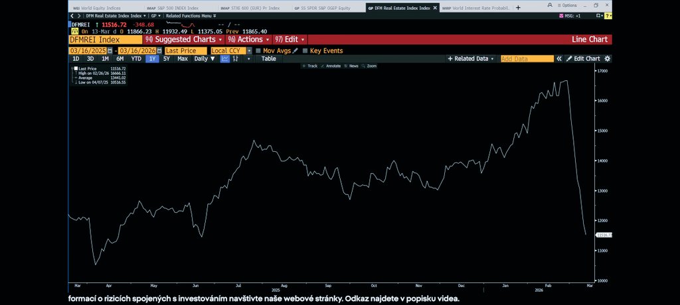The height and width of the screenshot is (305, 680).
Task: Click the Add Data input field
Action: click(x=527, y=59)
